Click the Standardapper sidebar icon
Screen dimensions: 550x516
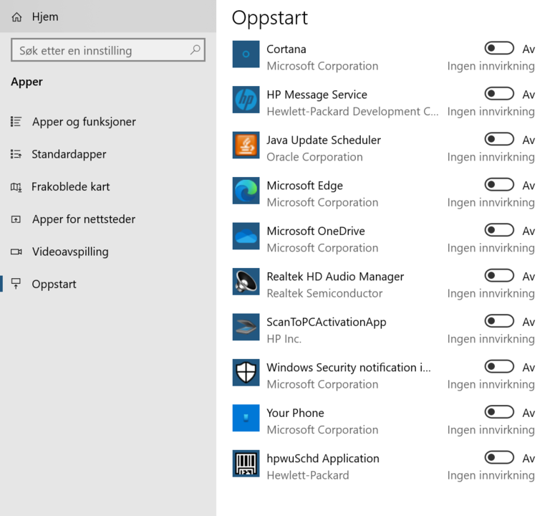tap(16, 154)
